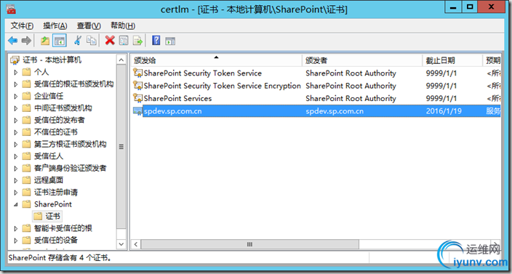Click the tree pane scroll down arrow
The image size is (512, 274).
pyautogui.click(x=121, y=244)
